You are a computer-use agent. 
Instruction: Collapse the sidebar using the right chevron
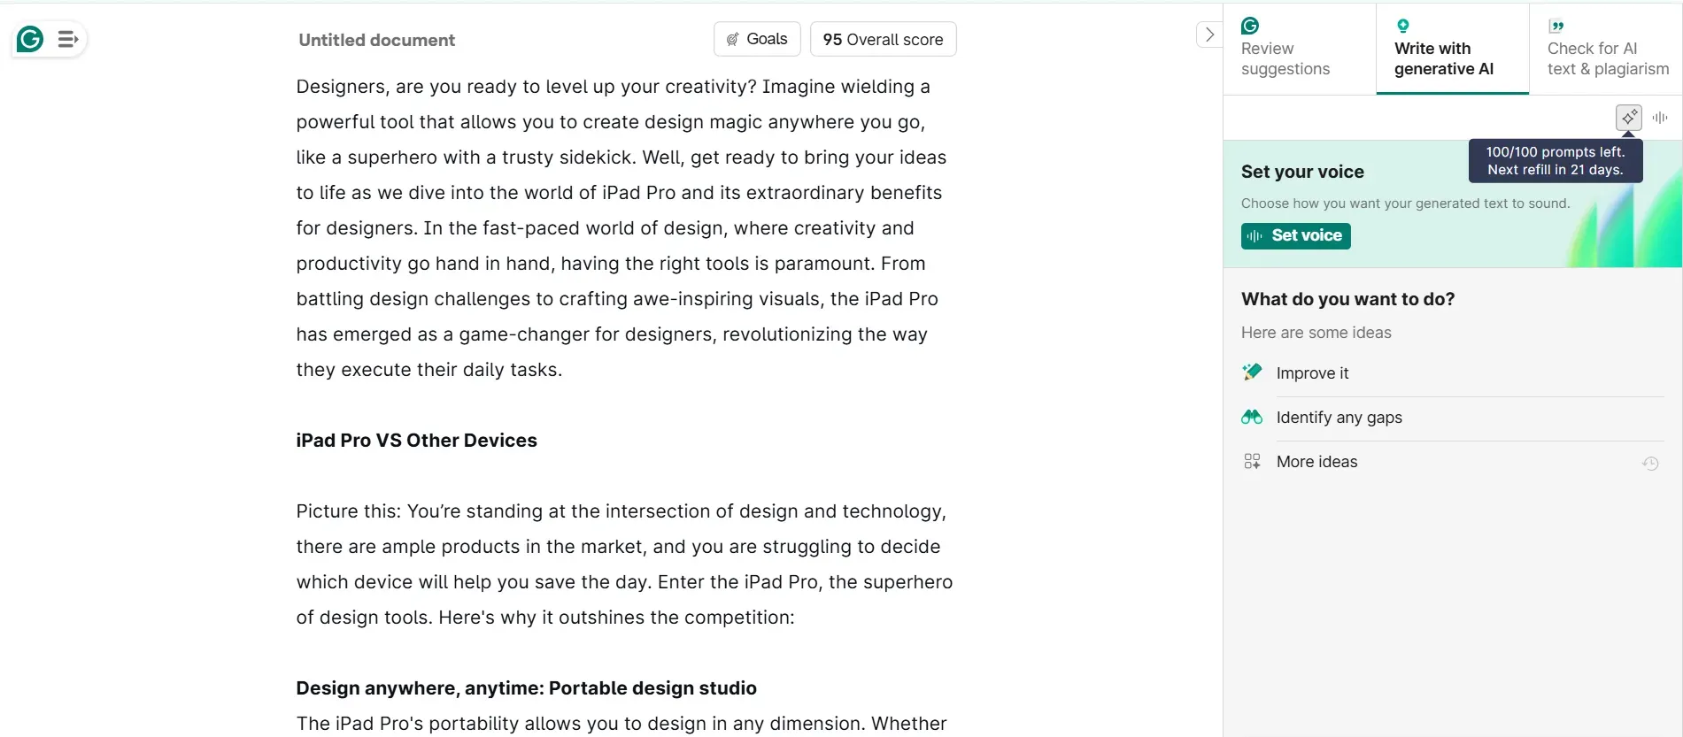tap(1208, 34)
